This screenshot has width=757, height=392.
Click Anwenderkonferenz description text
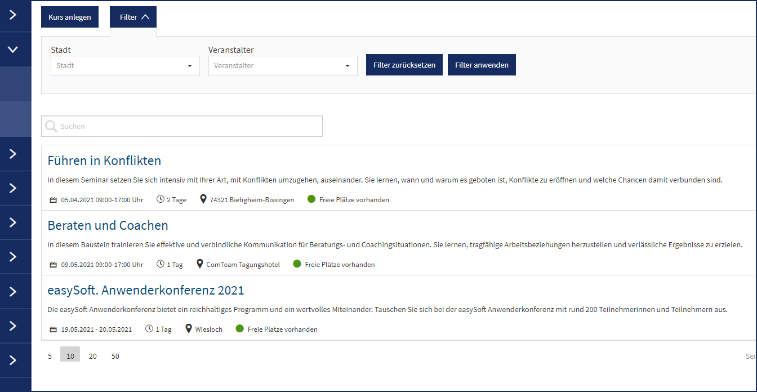coord(388,310)
